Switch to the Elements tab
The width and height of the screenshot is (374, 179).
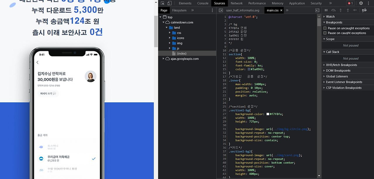pyautogui.click(x=185, y=3)
